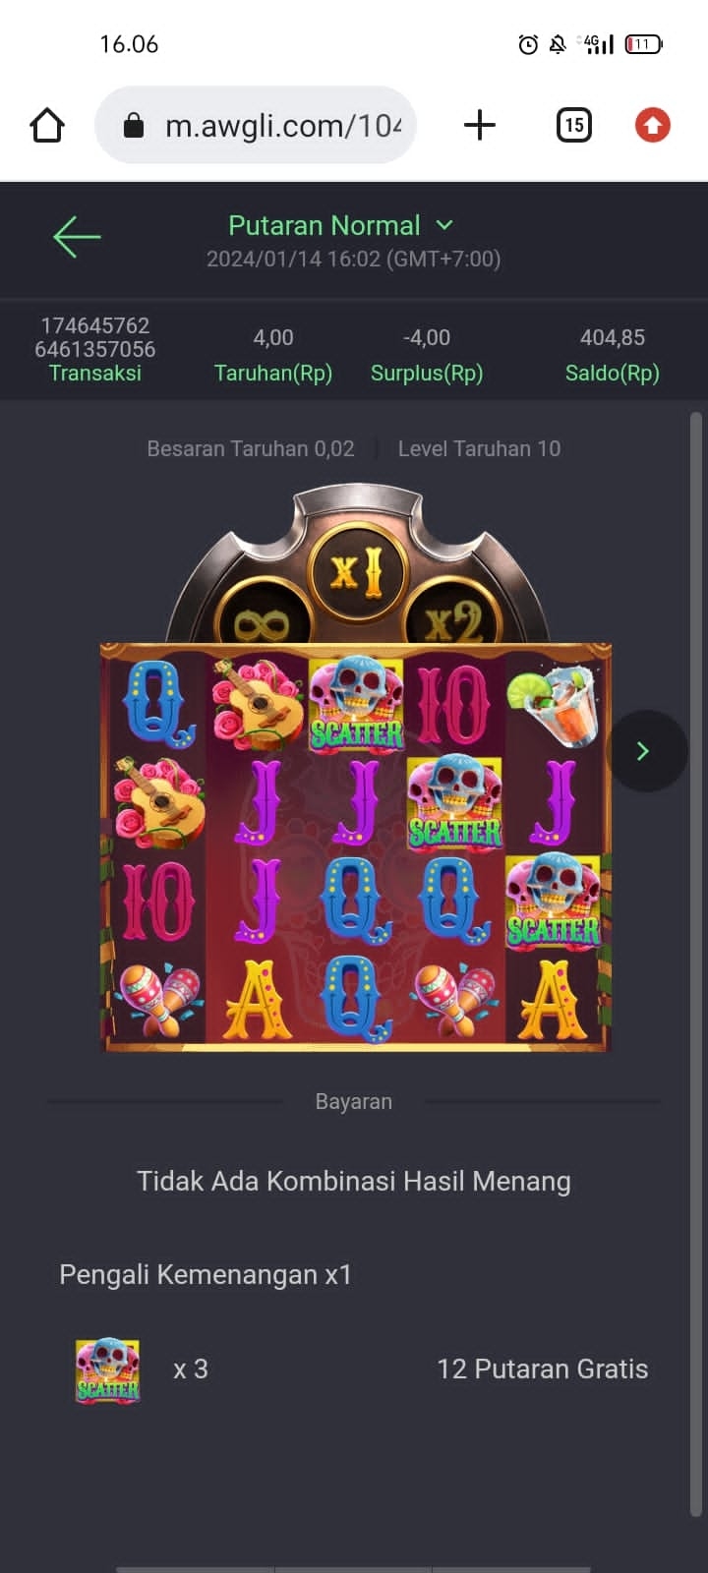Click the x1 multiplier badge

355,570
